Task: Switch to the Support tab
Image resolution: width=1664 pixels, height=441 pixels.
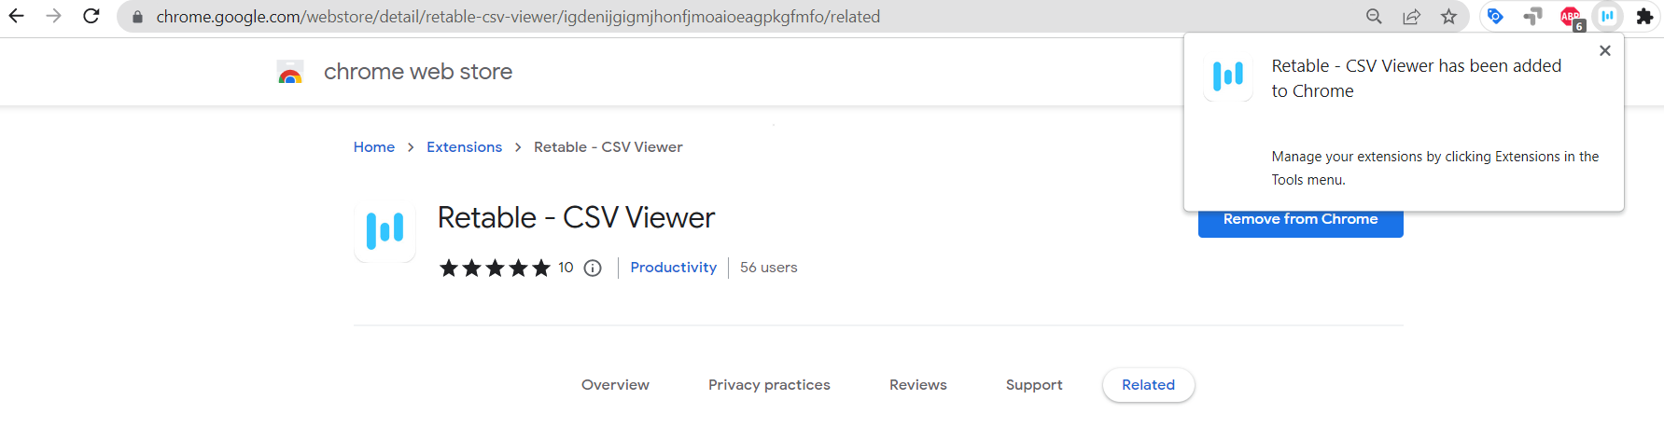Action: pyautogui.click(x=1034, y=385)
